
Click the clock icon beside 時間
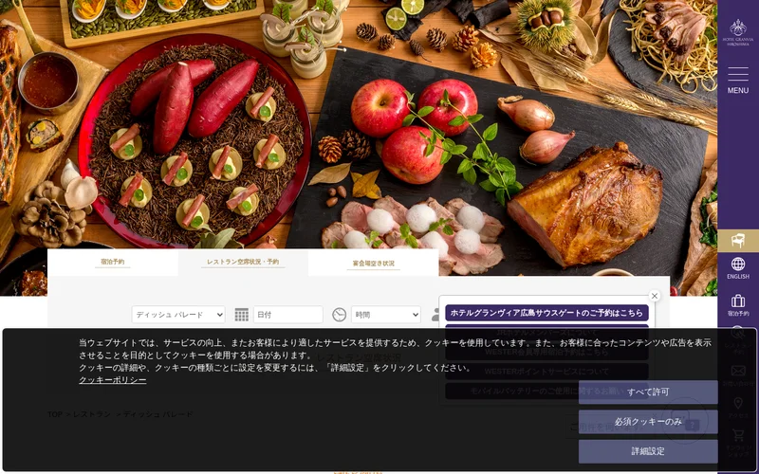point(340,315)
